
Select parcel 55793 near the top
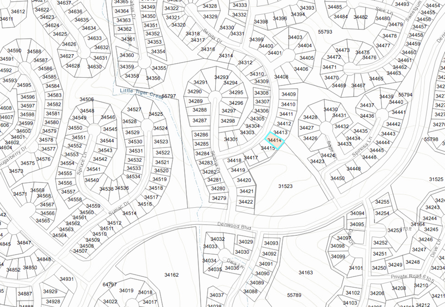pyautogui.click(x=325, y=32)
